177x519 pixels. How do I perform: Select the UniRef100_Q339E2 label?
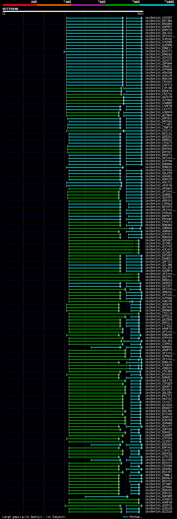159,243
